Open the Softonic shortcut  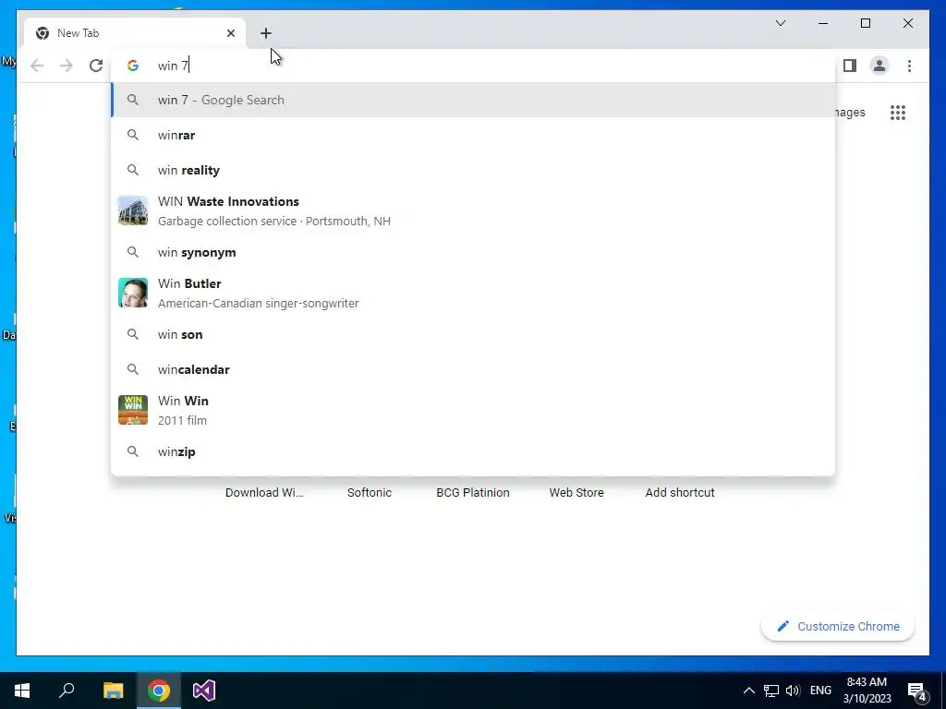(x=370, y=493)
